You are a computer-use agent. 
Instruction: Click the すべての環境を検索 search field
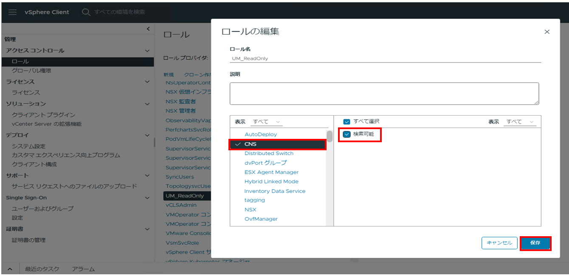pos(120,12)
